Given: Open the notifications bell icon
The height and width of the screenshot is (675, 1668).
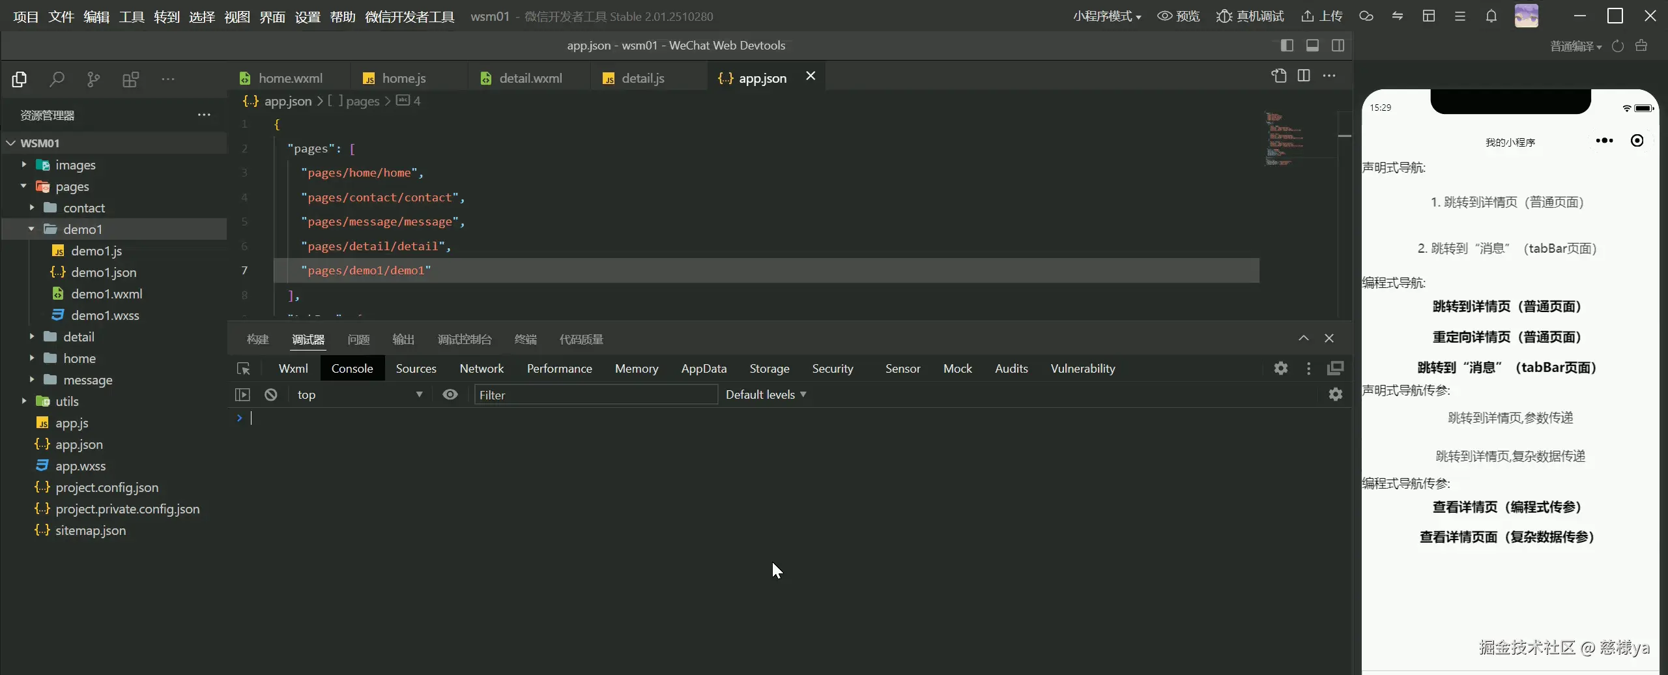Looking at the screenshot, I should pyautogui.click(x=1491, y=16).
